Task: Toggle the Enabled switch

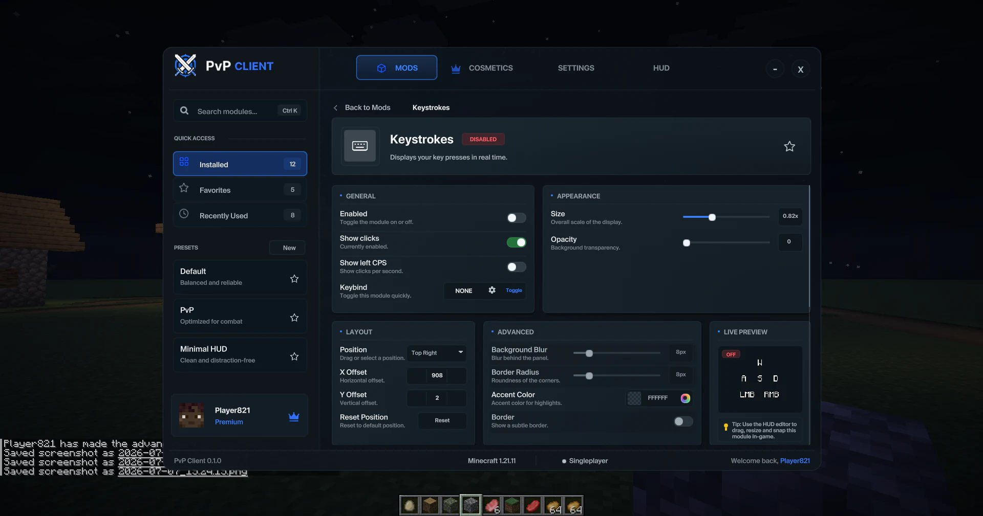Action: click(517, 218)
